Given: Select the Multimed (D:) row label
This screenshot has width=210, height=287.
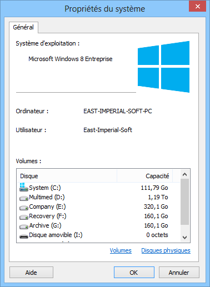Looking at the screenshot, I should coord(47,197).
